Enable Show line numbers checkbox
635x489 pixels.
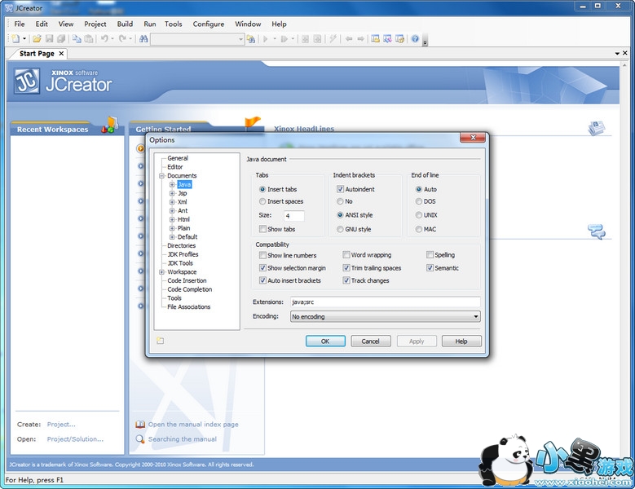click(262, 255)
